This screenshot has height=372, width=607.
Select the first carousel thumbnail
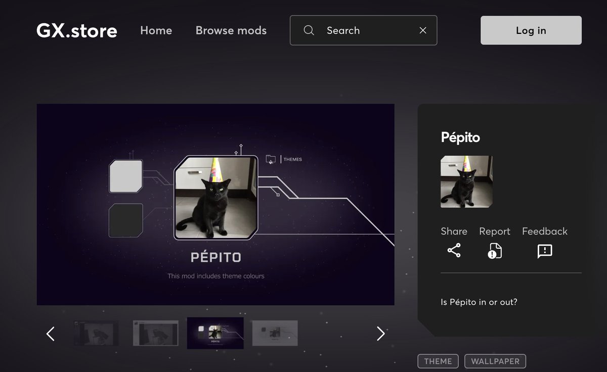96,333
